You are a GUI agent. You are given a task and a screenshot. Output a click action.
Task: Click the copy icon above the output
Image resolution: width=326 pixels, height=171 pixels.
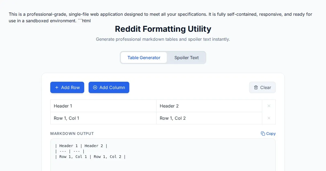(263, 134)
